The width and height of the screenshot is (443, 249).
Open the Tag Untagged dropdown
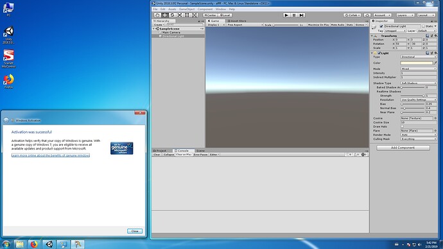pos(395,31)
